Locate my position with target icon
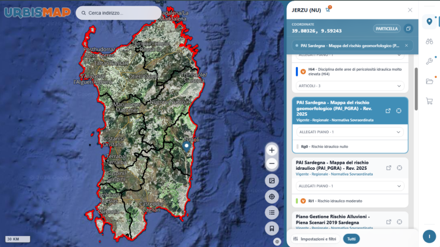440x247 pixels. [x=272, y=197]
